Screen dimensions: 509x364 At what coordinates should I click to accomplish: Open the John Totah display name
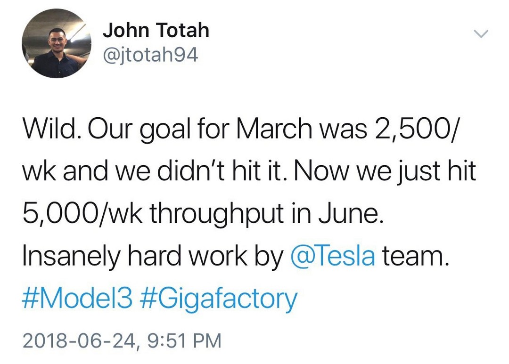(x=156, y=30)
